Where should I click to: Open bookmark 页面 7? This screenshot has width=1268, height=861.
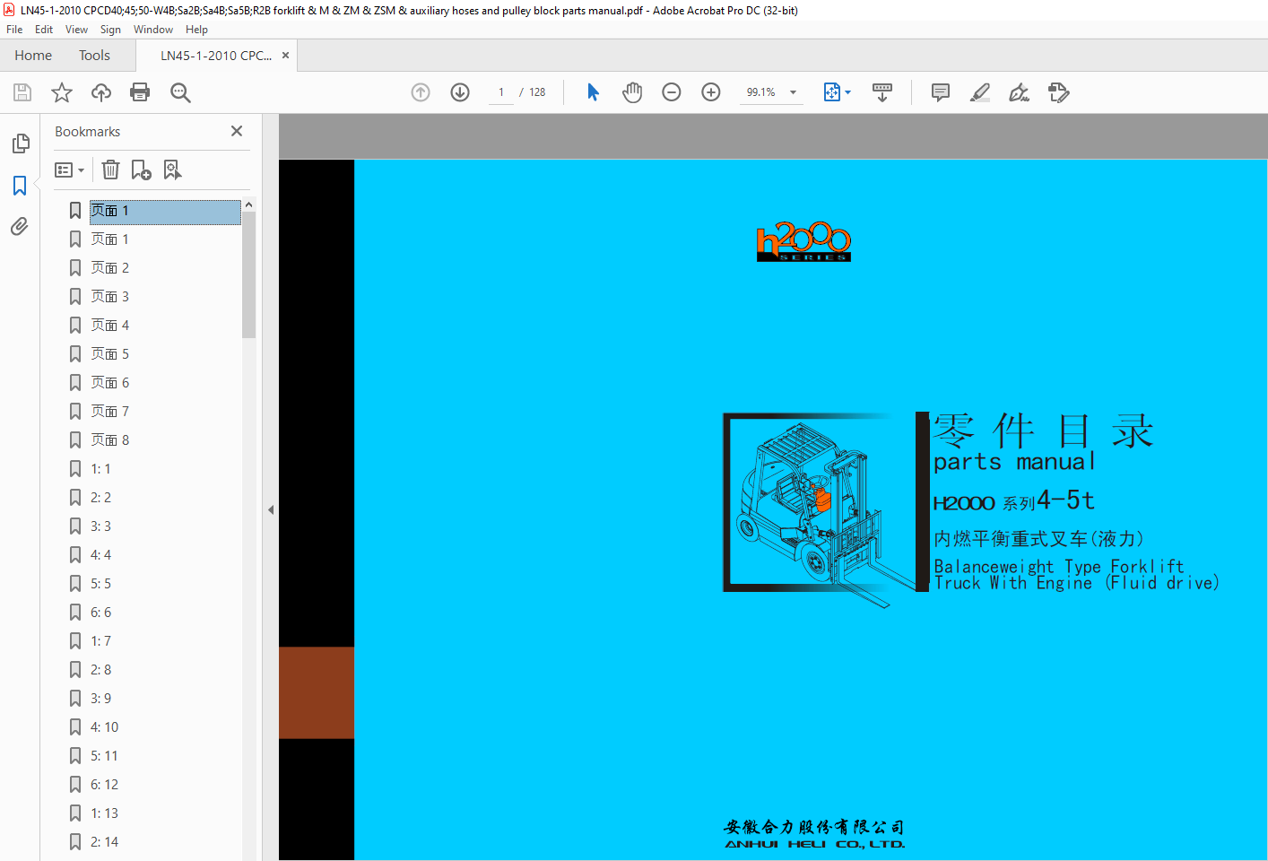(x=109, y=412)
